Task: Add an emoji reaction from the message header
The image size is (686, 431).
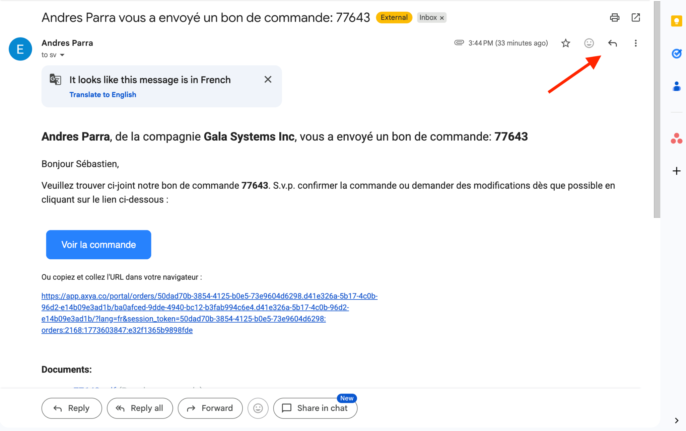Action: [589, 43]
